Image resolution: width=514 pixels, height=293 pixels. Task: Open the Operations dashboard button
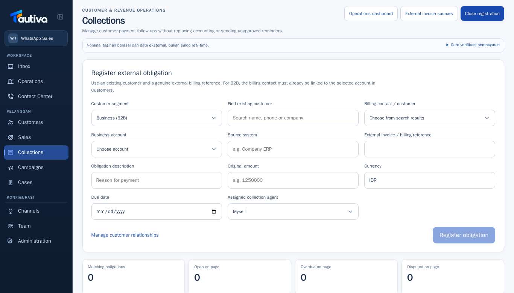(371, 14)
